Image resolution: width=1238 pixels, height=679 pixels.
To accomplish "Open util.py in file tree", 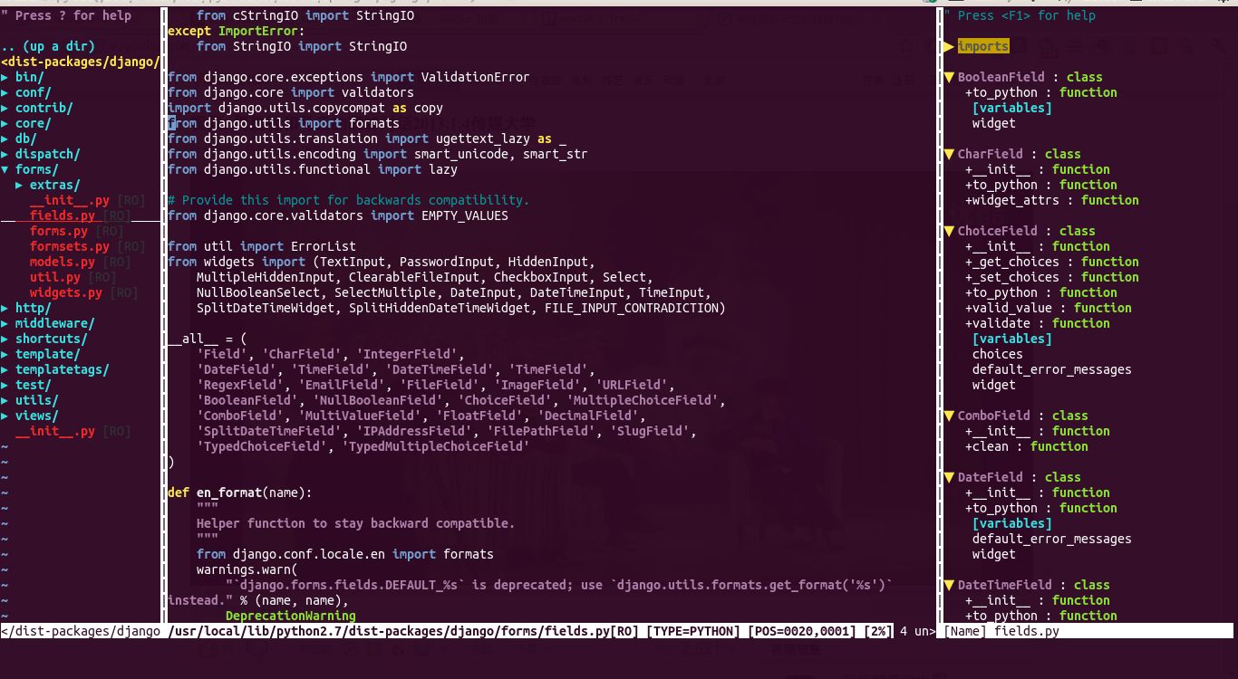I will pyautogui.click(x=55, y=278).
